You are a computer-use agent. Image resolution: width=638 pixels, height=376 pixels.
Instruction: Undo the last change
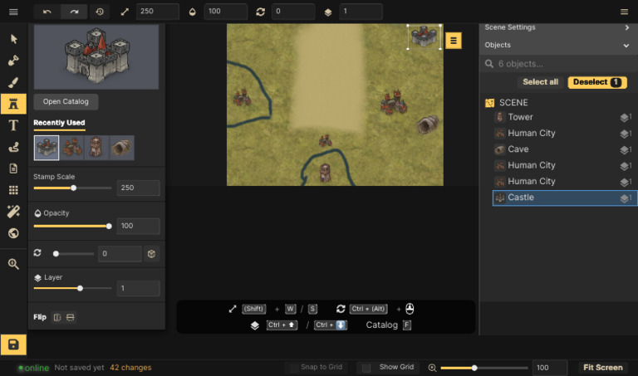pyautogui.click(x=47, y=12)
